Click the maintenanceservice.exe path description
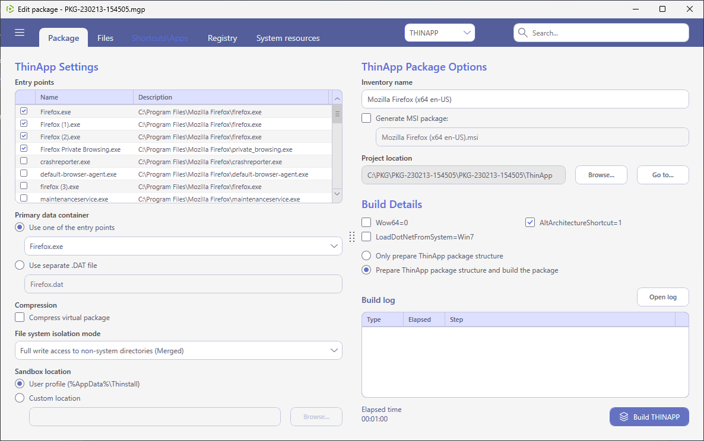 coord(219,199)
